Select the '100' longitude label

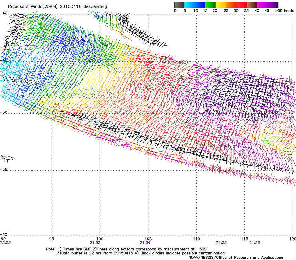100,239
